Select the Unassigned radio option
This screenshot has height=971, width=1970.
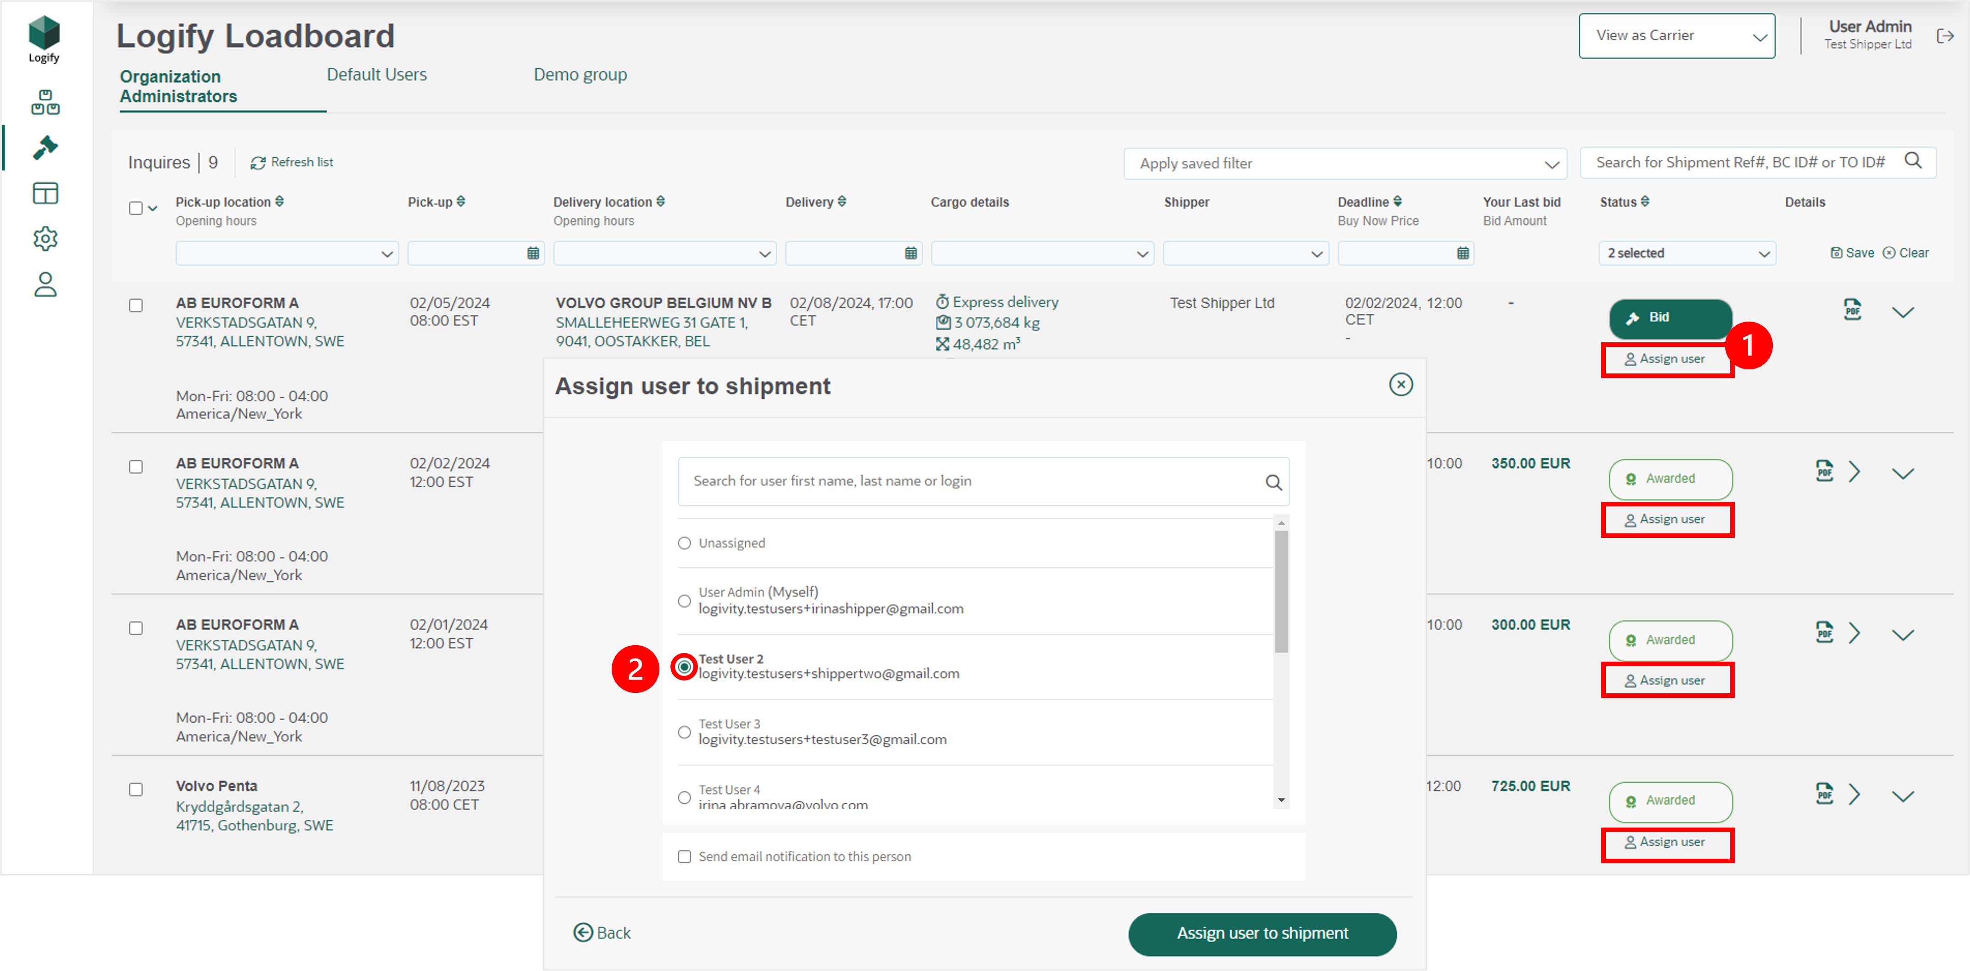pos(685,543)
